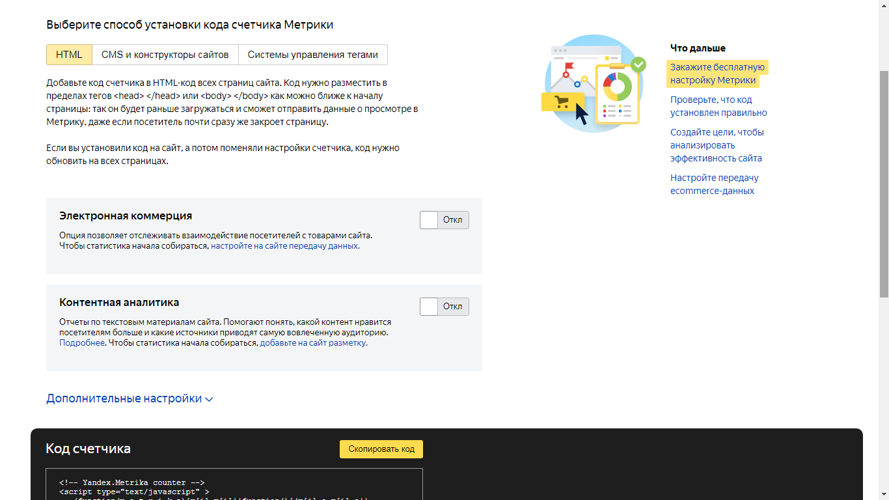Expand Дополнительные настройки via its chevron arrow
This screenshot has width=889, height=500.
[209, 399]
